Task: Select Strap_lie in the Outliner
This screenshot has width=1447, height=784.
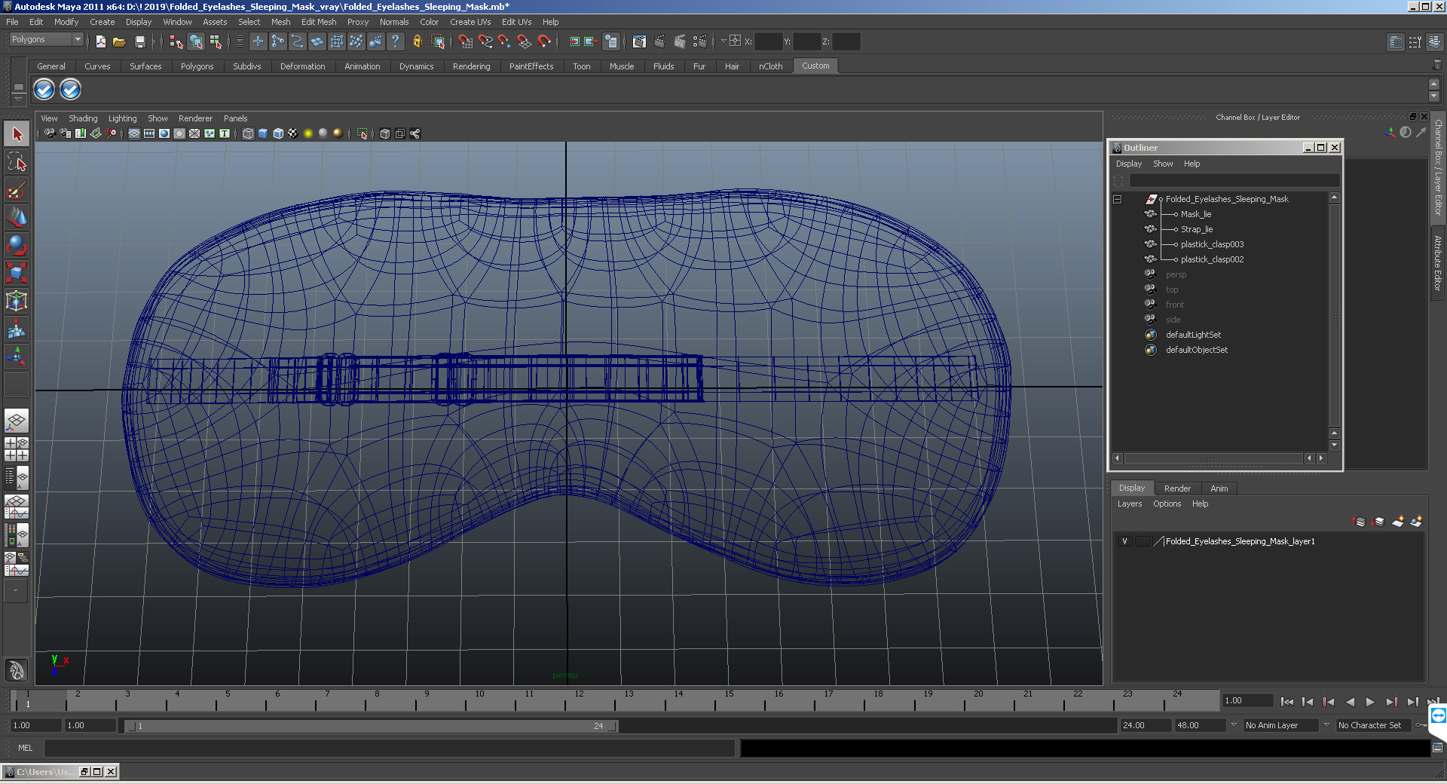Action: coord(1197,230)
